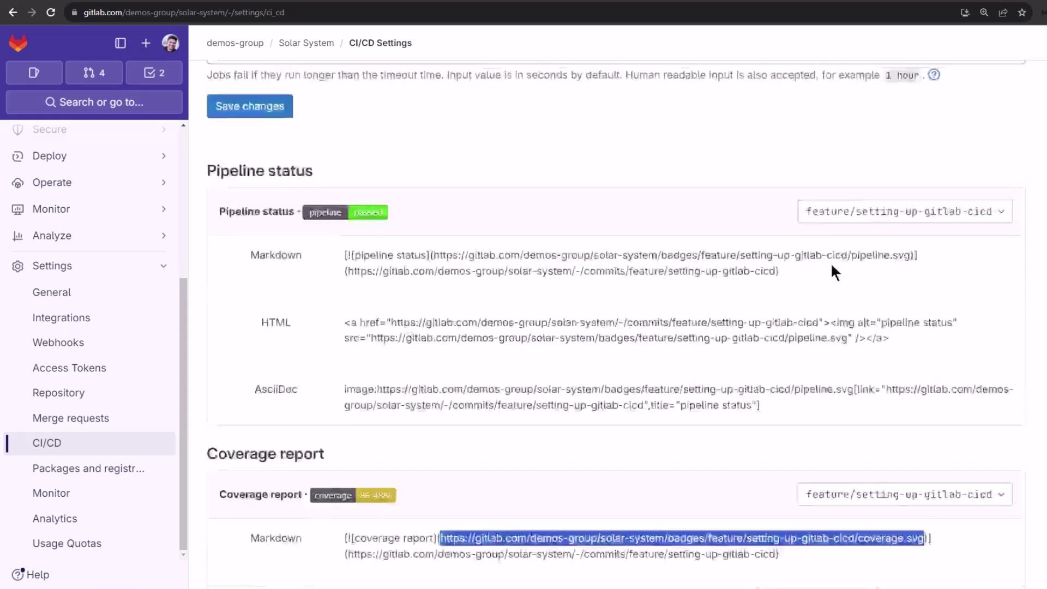Click the plus create new icon
The height and width of the screenshot is (589, 1047).
click(x=146, y=43)
